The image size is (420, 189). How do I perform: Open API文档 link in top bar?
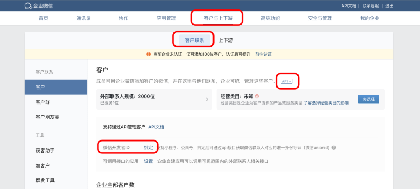[x=349, y=6]
